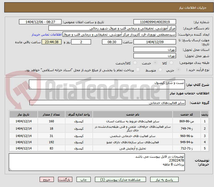The width and height of the screenshot is (214, 187).
Task: Click the چاپ print button
Action: point(84,180)
